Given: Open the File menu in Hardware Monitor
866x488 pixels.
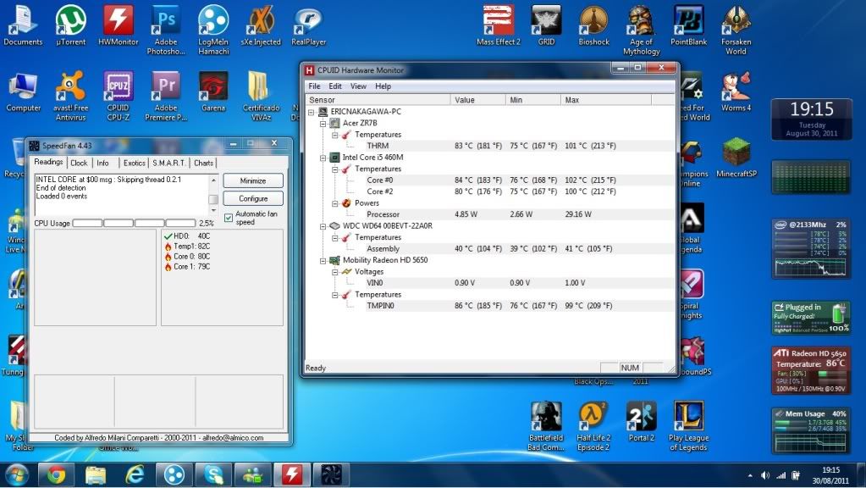Looking at the screenshot, I should [314, 86].
